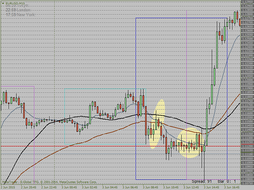The height and width of the screenshot is (190, 254).
Task: Click the 1.12300 price label
Action: [247, 56]
